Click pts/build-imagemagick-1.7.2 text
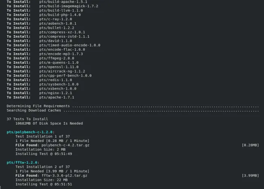 69,6
